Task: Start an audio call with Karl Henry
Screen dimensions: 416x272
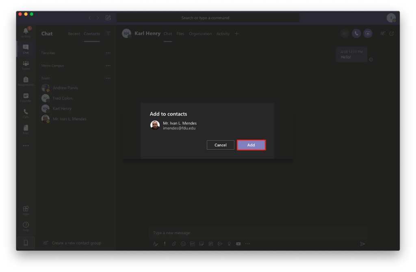Action: coord(356,33)
